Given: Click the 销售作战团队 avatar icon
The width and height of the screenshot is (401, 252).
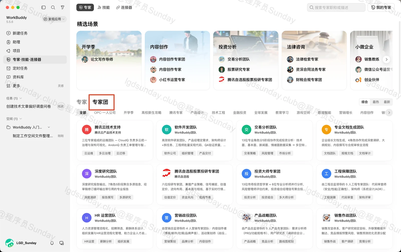Looking at the screenshot, I should 326,218.
